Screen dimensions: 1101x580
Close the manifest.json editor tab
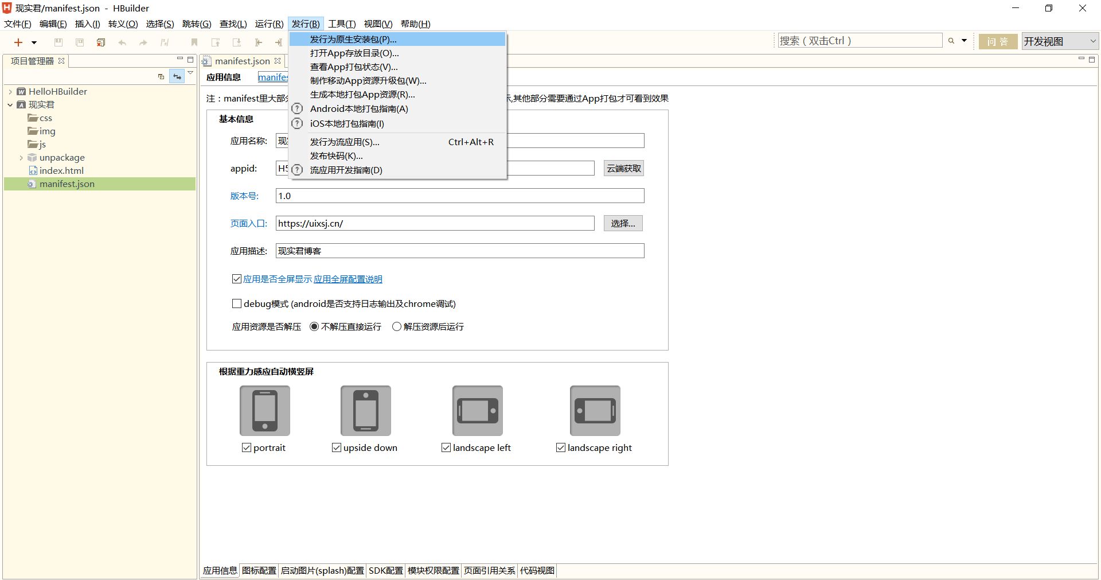(278, 61)
